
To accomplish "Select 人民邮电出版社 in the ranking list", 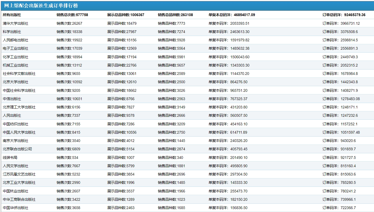I will click(x=16, y=40).
